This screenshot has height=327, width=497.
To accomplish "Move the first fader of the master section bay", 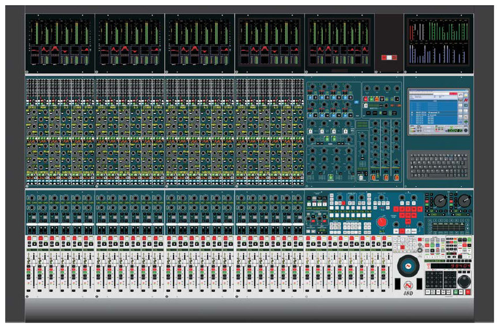I will click(x=312, y=263).
